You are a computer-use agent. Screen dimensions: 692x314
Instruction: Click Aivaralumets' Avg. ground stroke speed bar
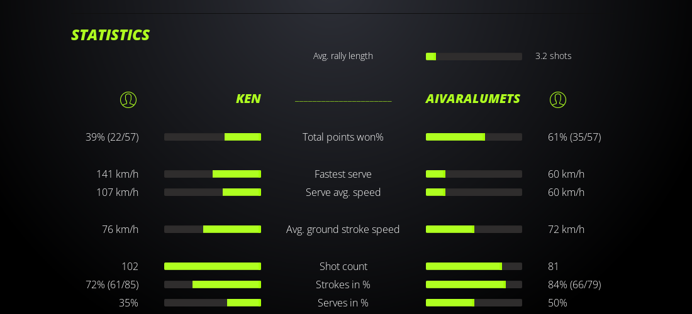474,229
